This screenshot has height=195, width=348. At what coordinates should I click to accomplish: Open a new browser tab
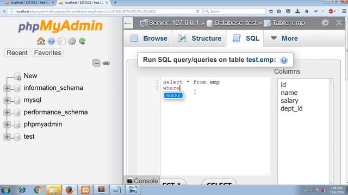(x=115, y=3)
